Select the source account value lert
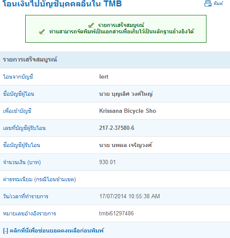Screen dimensions: 230x238 pyautogui.click(x=104, y=76)
